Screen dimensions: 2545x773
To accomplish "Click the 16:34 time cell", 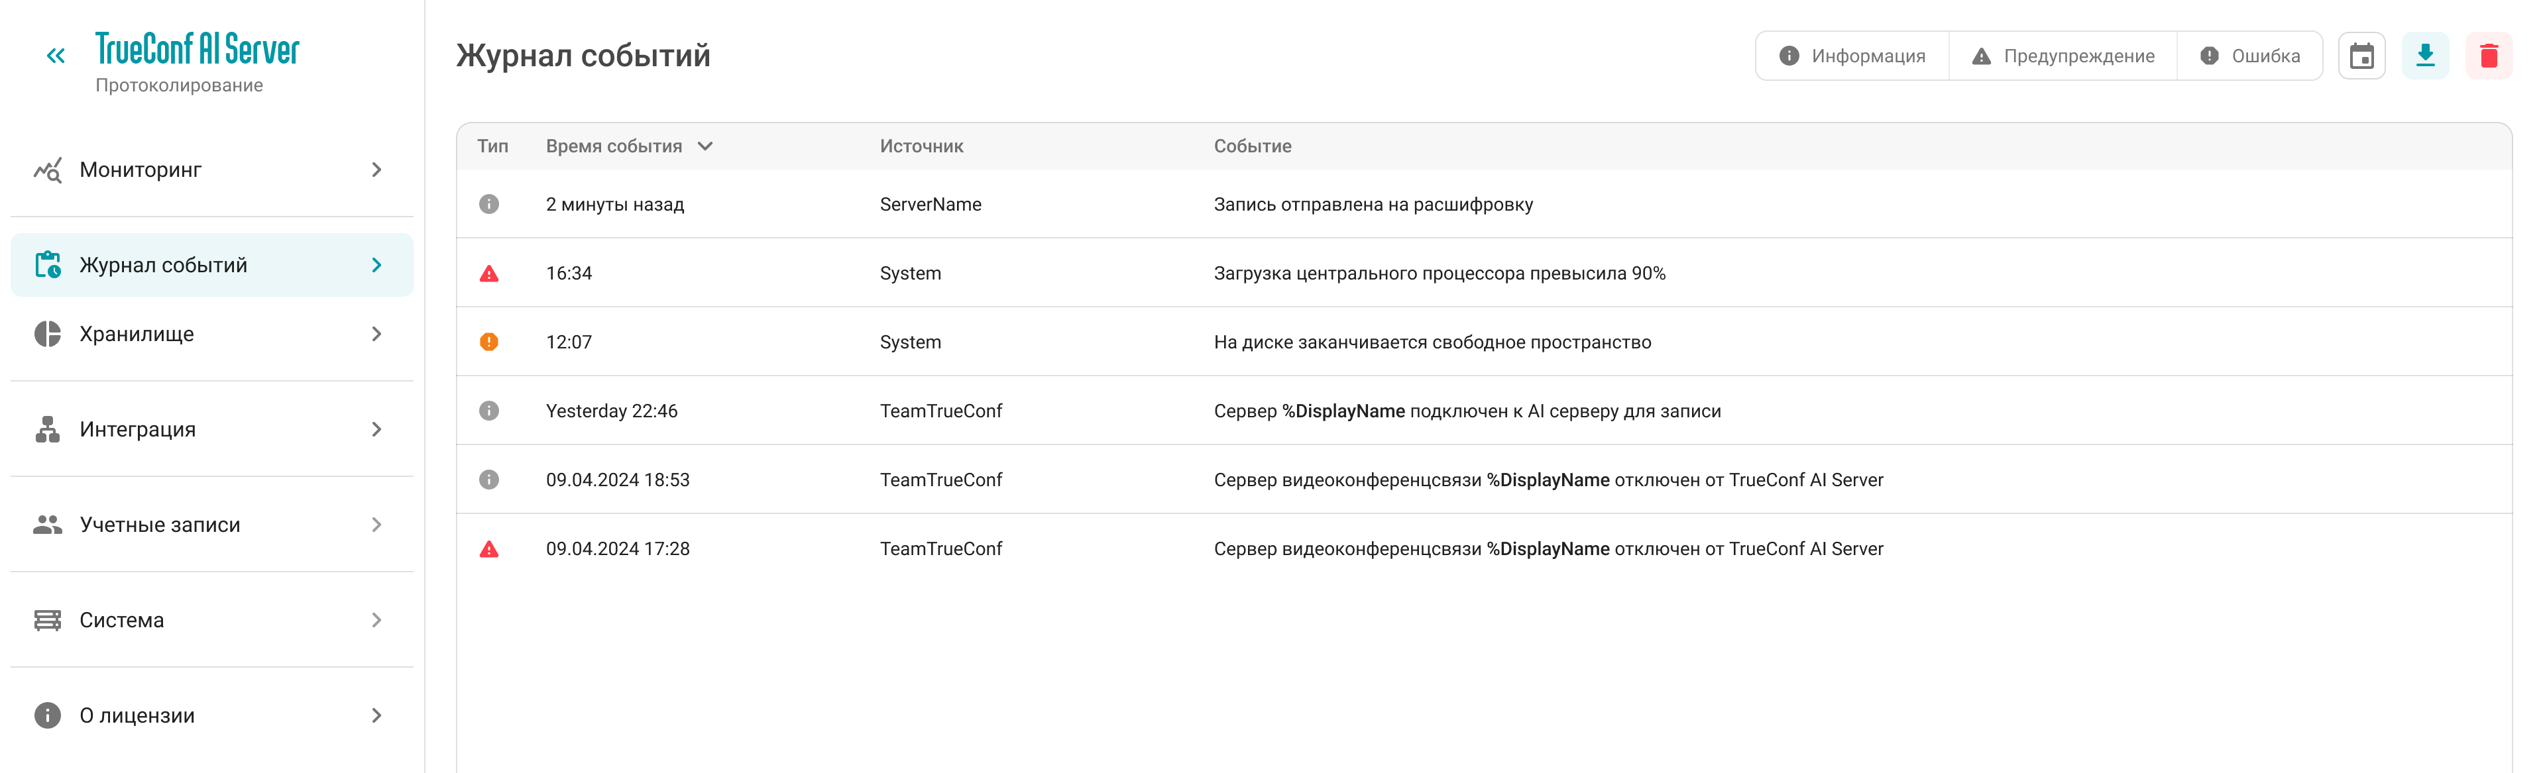I will (x=569, y=274).
